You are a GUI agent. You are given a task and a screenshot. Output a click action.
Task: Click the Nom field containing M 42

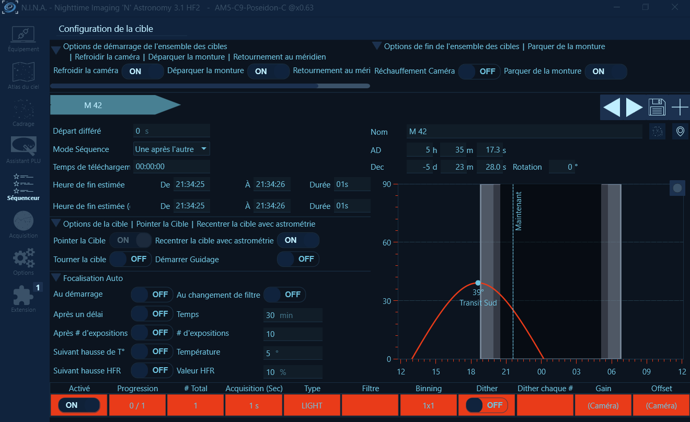(524, 132)
